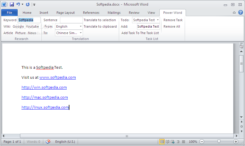Switch to the View tab
This screenshot has height=146, width=245.
(151, 13)
